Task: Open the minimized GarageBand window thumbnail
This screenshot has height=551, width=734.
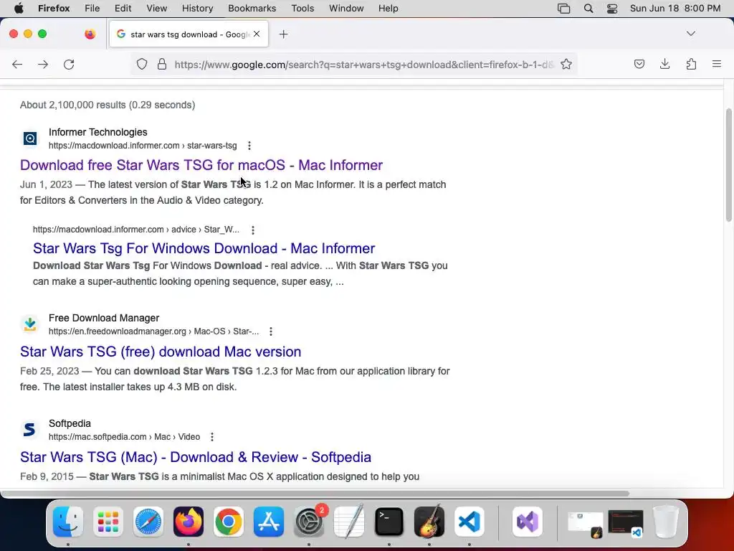Action: (585, 524)
